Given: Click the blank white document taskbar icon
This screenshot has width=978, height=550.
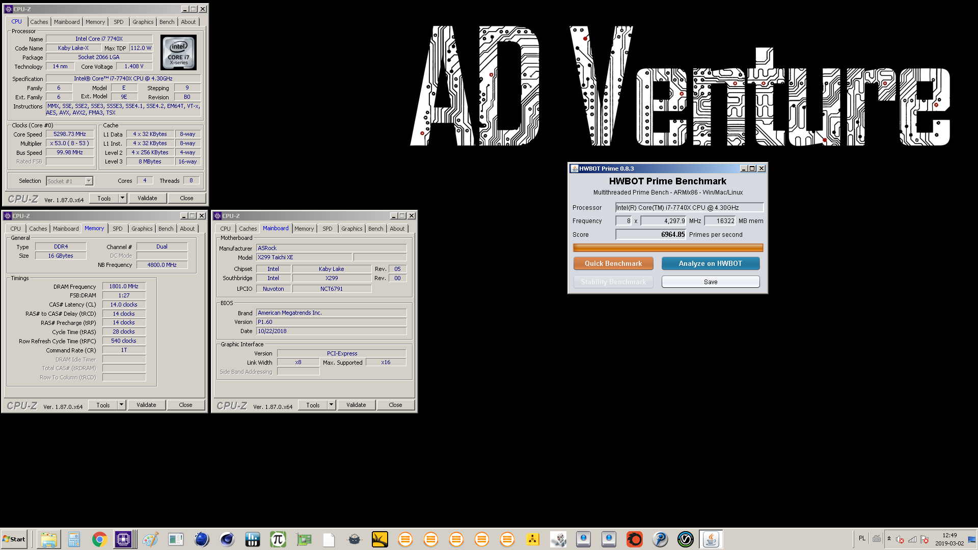Looking at the screenshot, I should click(x=329, y=539).
